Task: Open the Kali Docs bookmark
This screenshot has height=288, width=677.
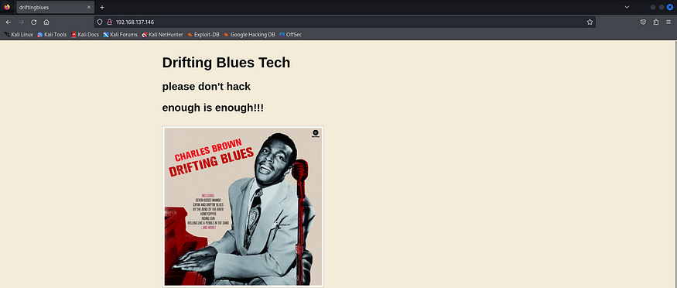Action: (x=85, y=35)
